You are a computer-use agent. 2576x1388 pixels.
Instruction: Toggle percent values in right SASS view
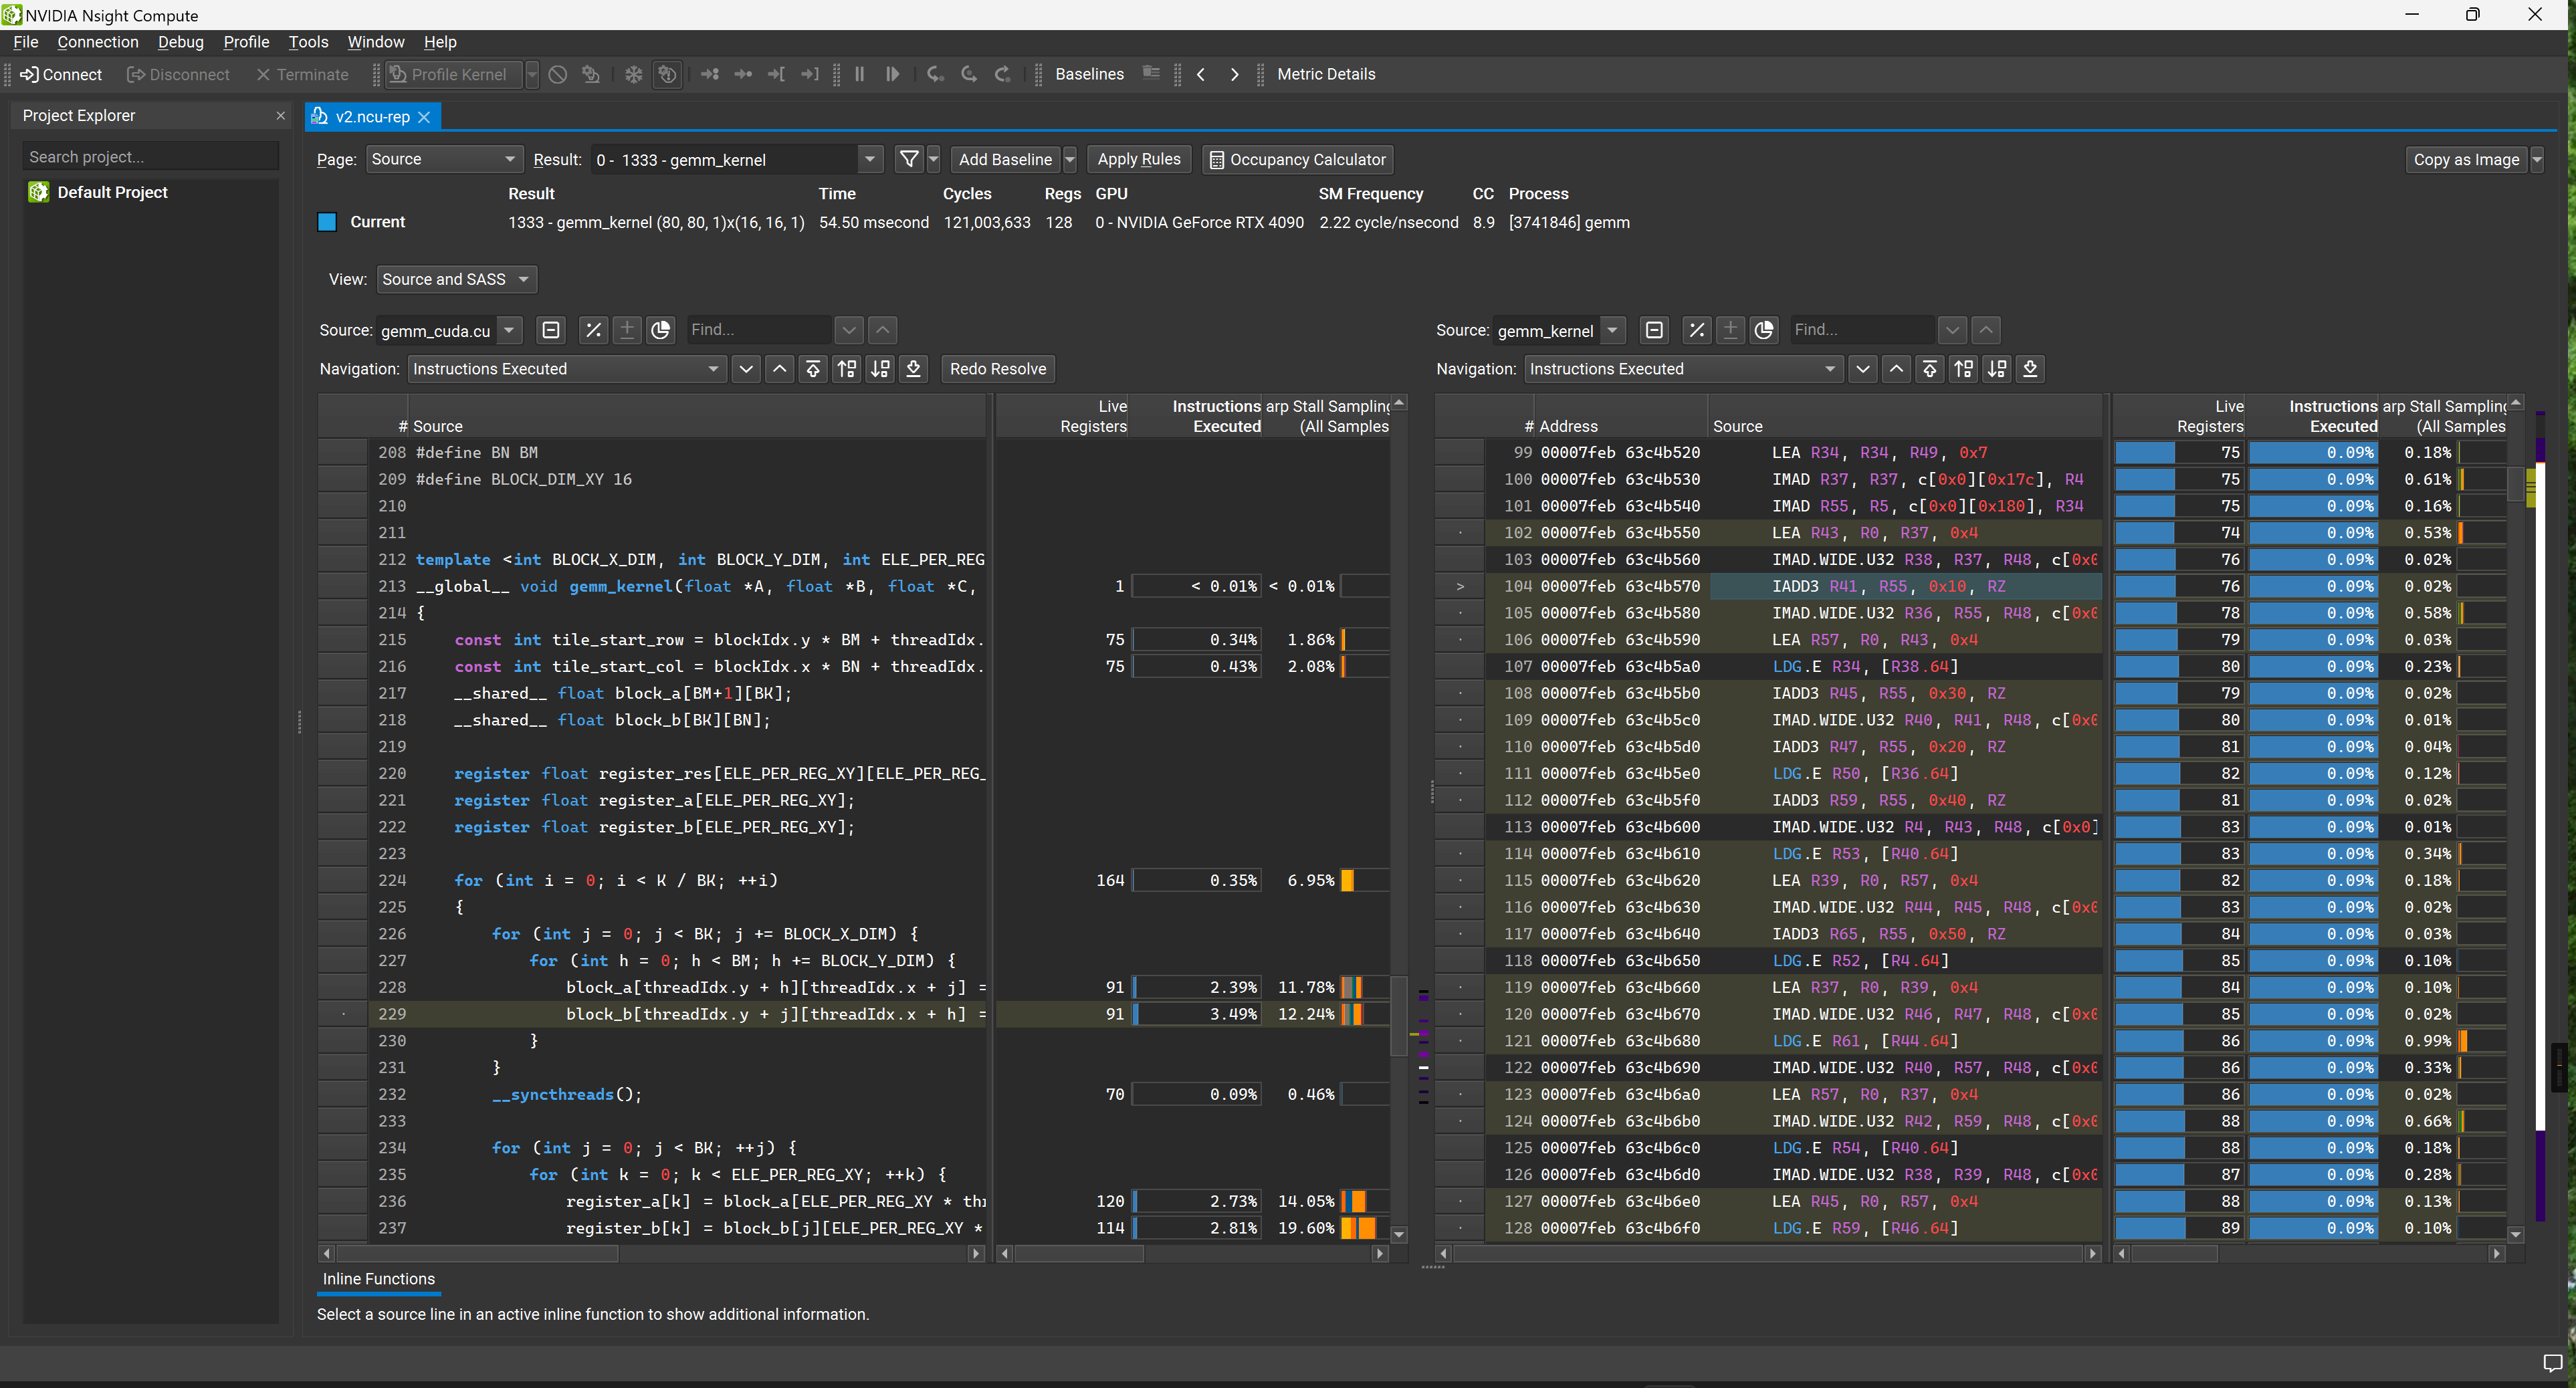1696,330
